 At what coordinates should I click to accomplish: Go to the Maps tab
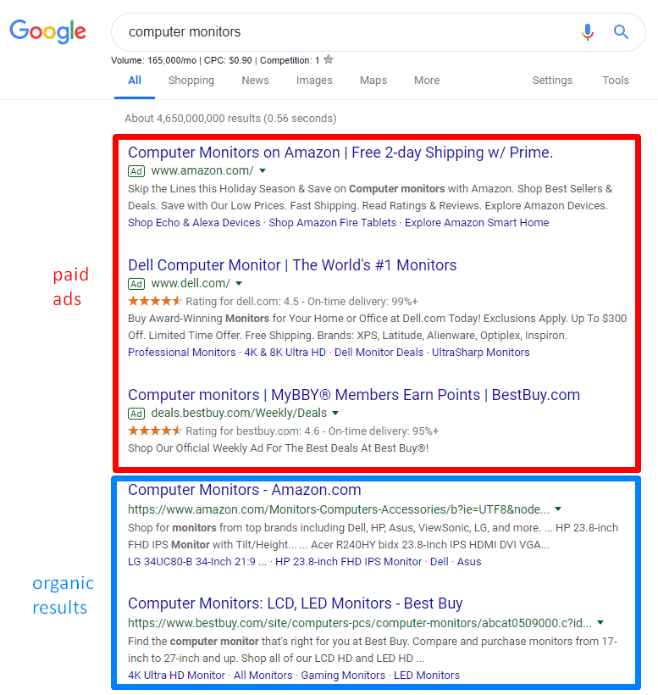(x=373, y=81)
